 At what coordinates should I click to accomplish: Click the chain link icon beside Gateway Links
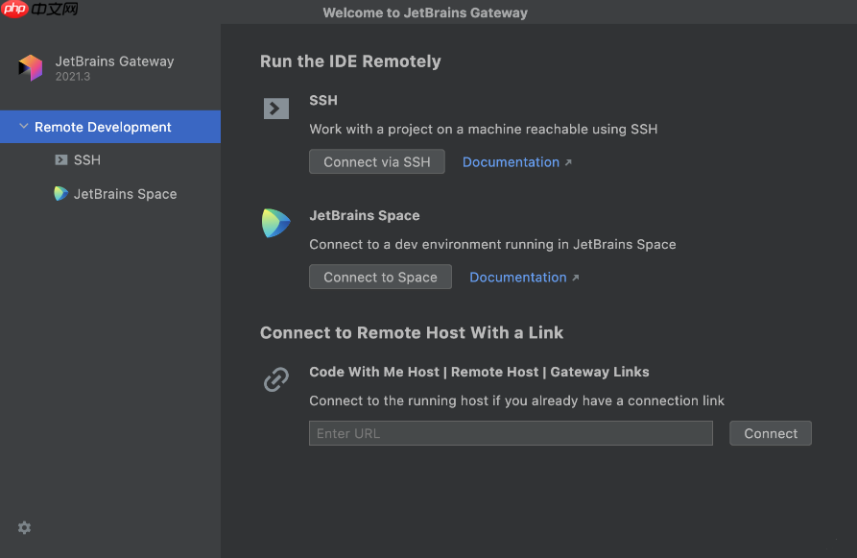click(276, 380)
